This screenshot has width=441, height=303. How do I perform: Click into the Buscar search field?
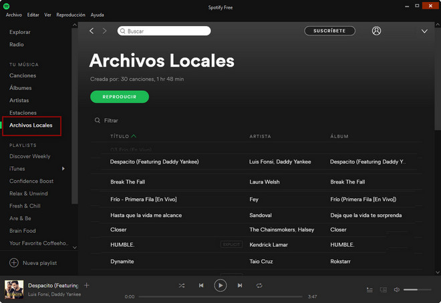pos(164,31)
